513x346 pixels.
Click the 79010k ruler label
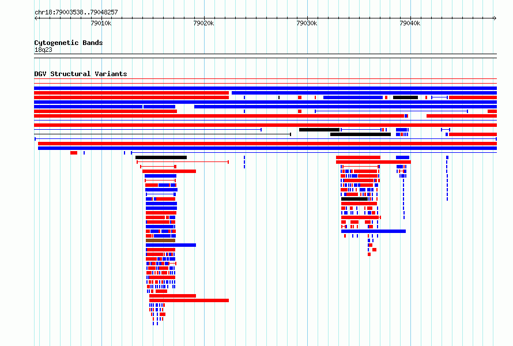coord(101,23)
